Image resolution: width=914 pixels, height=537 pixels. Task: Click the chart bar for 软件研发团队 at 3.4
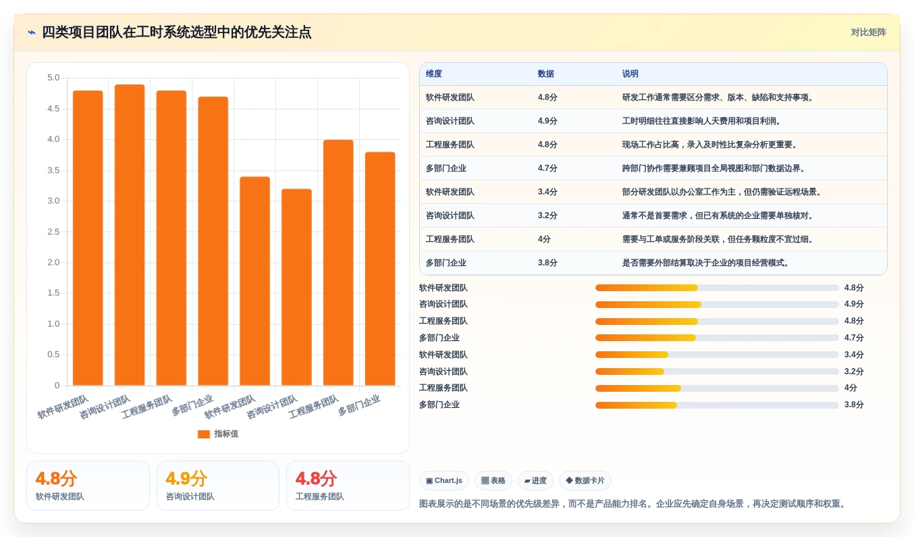(x=254, y=281)
